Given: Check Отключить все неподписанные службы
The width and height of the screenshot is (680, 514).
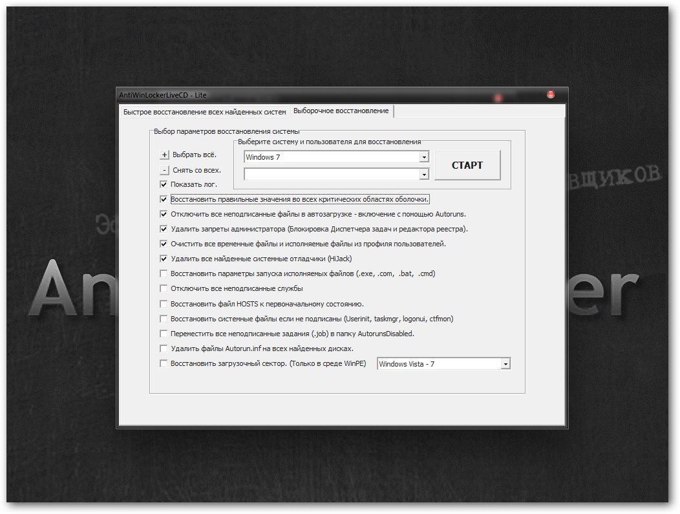Looking at the screenshot, I should (x=164, y=288).
